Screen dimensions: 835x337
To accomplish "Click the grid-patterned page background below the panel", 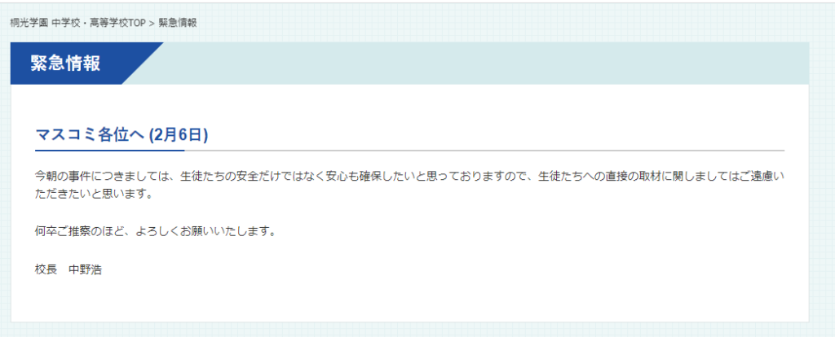I will click(417, 330).
